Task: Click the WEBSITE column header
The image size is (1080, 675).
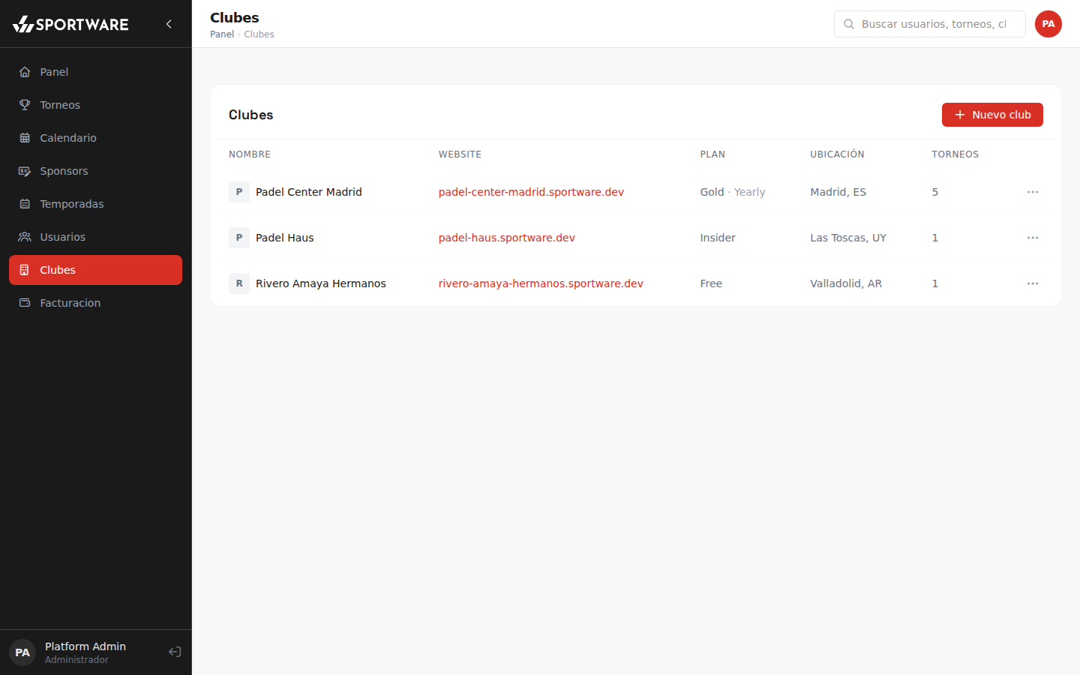Action: (460, 154)
